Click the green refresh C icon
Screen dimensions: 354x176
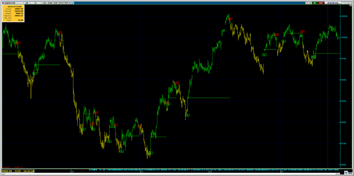[x=310, y=3]
